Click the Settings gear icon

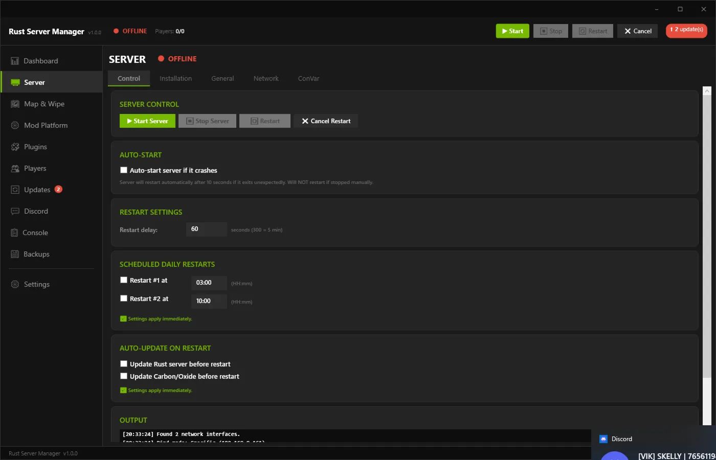coord(15,284)
